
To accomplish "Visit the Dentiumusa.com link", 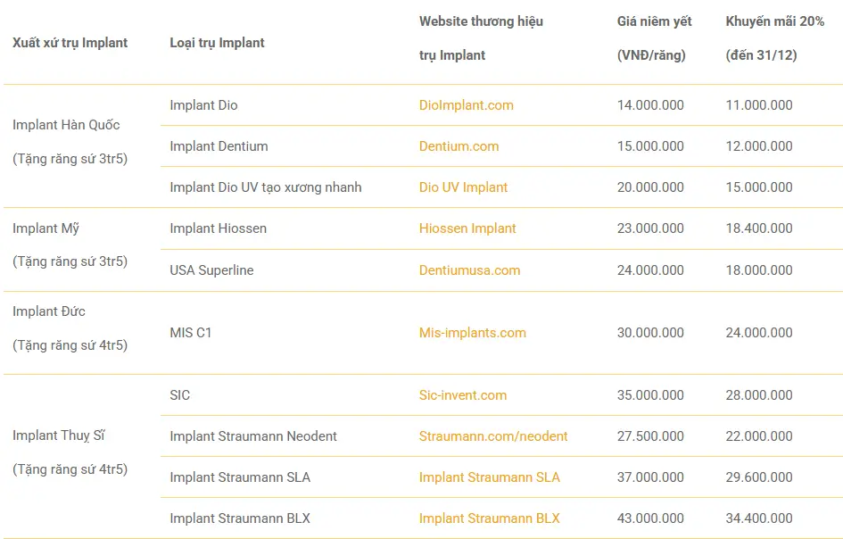I will (469, 270).
